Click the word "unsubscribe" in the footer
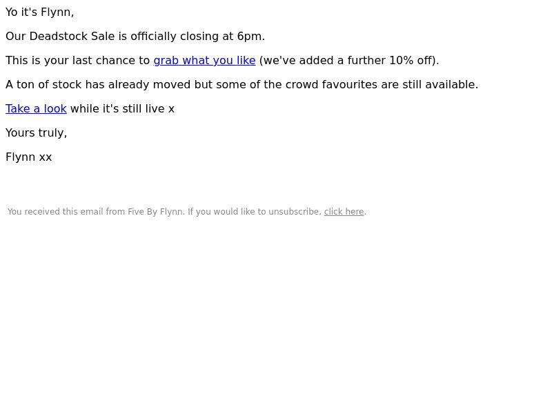 [x=294, y=212]
